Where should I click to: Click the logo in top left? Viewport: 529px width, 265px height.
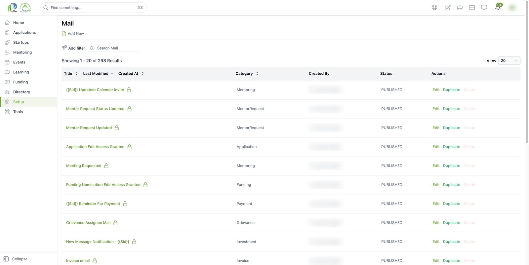click(x=19, y=7)
